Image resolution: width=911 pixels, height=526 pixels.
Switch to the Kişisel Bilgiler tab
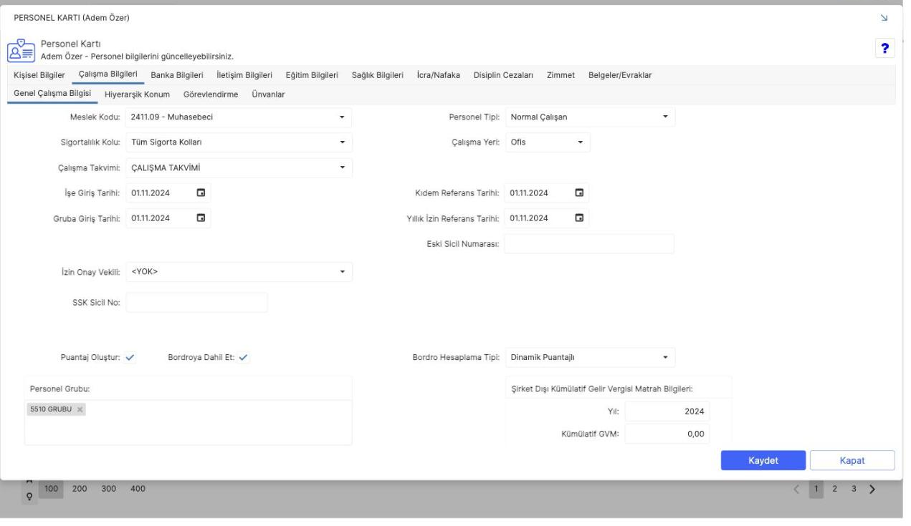coord(39,75)
